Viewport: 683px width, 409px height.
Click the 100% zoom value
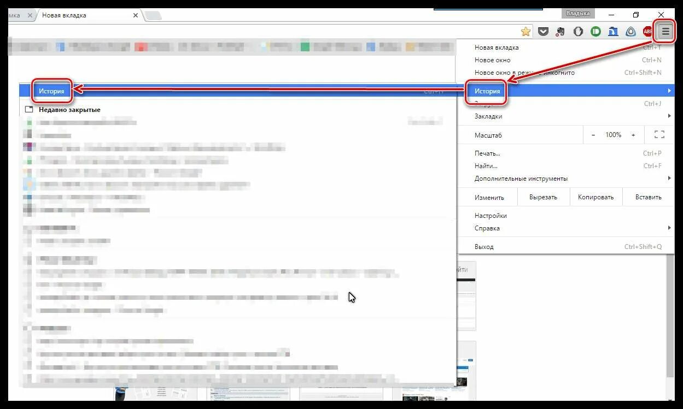point(613,135)
